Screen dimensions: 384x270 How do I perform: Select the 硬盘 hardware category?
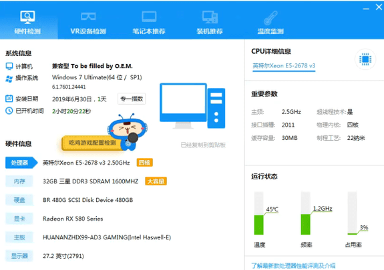(19, 200)
